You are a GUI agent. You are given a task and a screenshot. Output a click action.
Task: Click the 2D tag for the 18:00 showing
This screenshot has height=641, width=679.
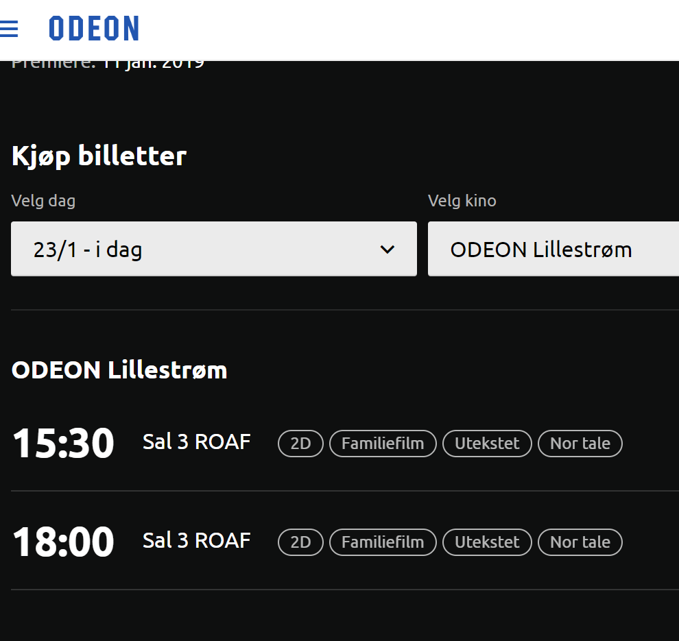(x=300, y=542)
